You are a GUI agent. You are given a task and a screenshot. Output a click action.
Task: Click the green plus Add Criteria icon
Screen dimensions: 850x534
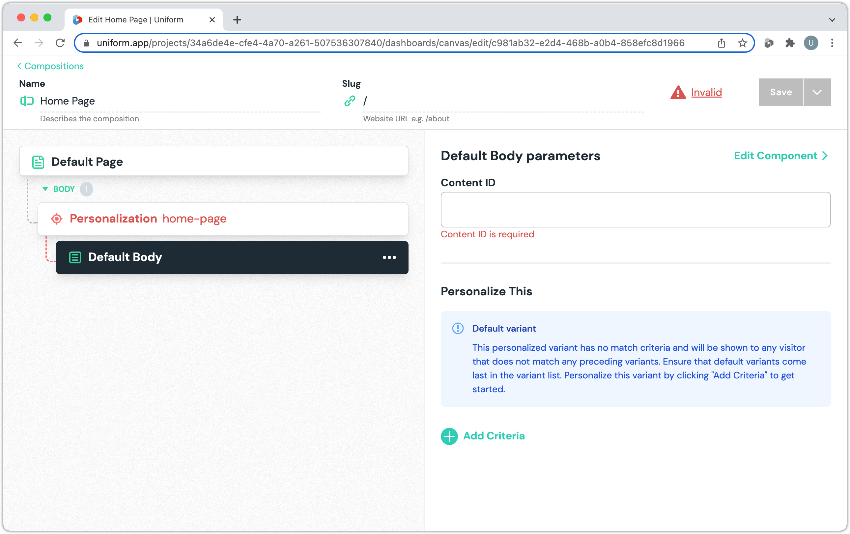[x=449, y=436]
